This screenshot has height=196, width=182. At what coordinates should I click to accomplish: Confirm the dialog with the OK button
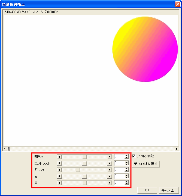(147, 190)
